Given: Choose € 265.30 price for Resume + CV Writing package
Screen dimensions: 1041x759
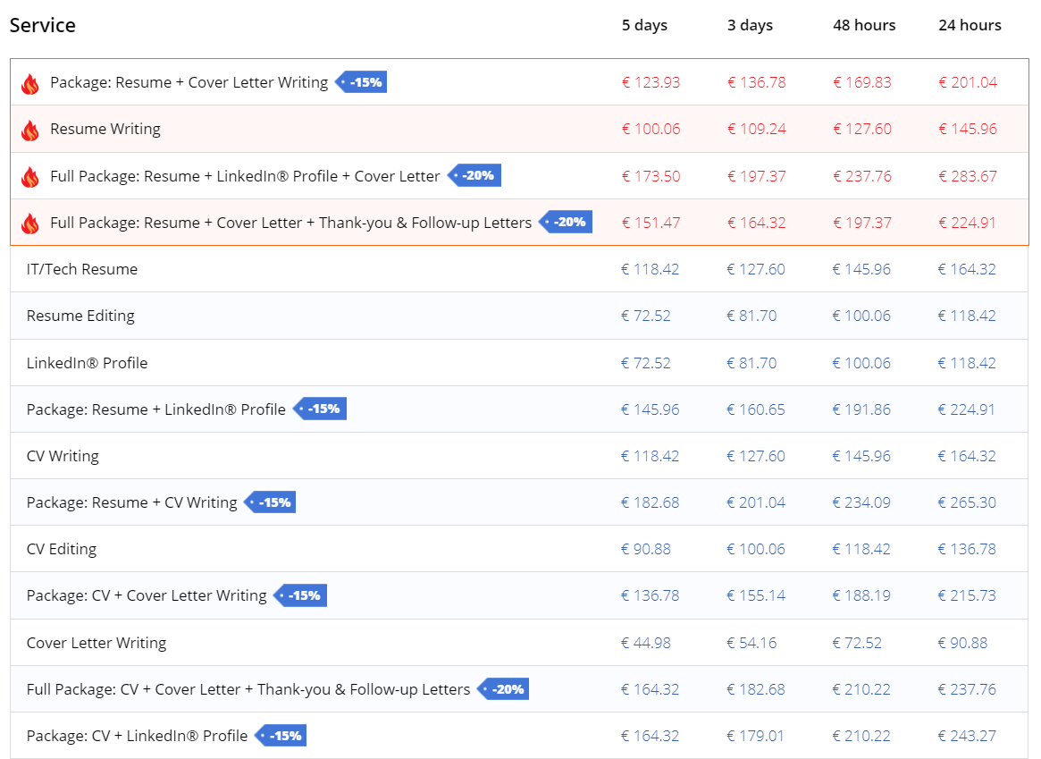Looking at the screenshot, I should coord(967,502).
